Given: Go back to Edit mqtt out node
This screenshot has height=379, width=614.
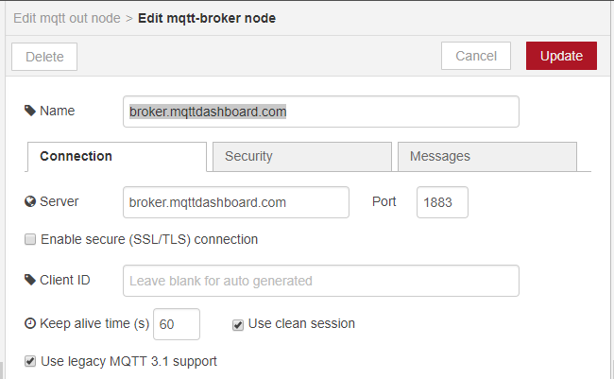Looking at the screenshot, I should coord(67,18).
